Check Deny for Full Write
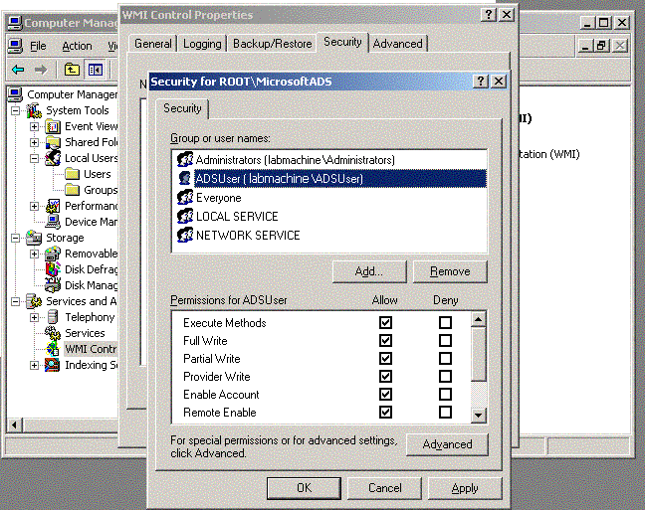Image resolution: width=645 pixels, height=510 pixels. pos(445,341)
